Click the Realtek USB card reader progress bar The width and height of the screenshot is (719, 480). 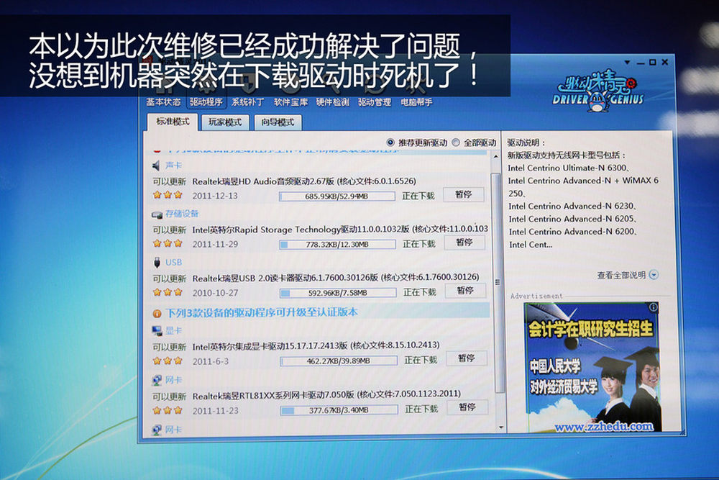[x=337, y=293]
